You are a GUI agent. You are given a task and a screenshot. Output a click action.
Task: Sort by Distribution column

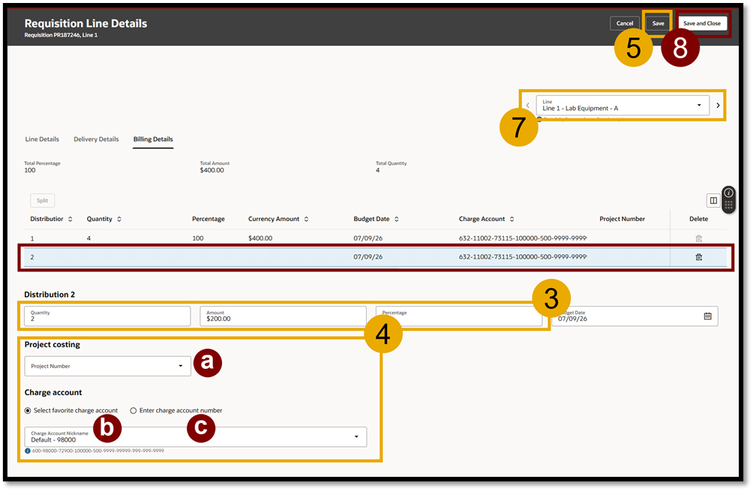(70, 220)
